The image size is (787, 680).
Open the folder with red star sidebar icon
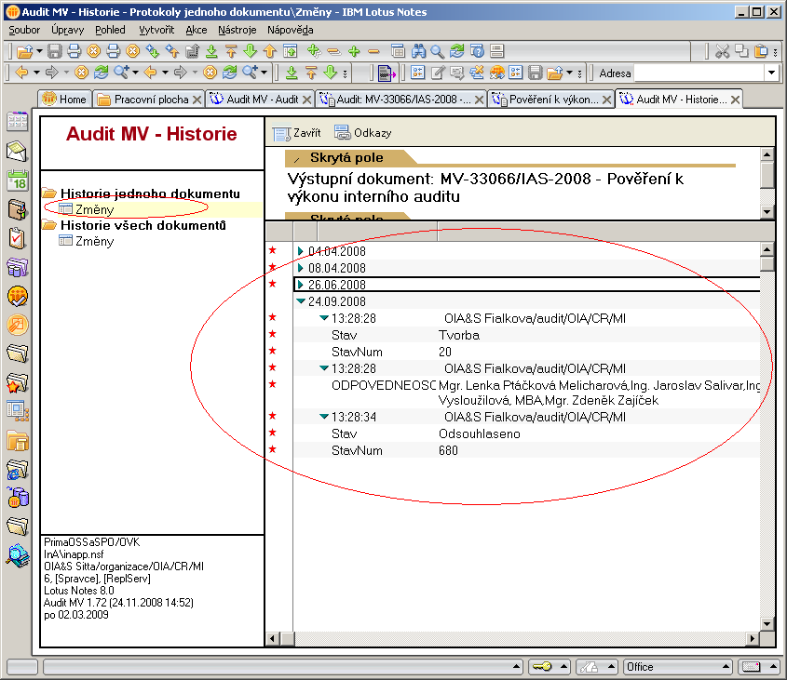[x=17, y=383]
